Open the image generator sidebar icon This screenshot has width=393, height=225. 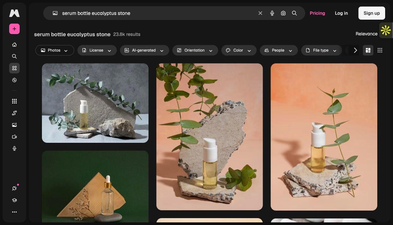[14, 125]
